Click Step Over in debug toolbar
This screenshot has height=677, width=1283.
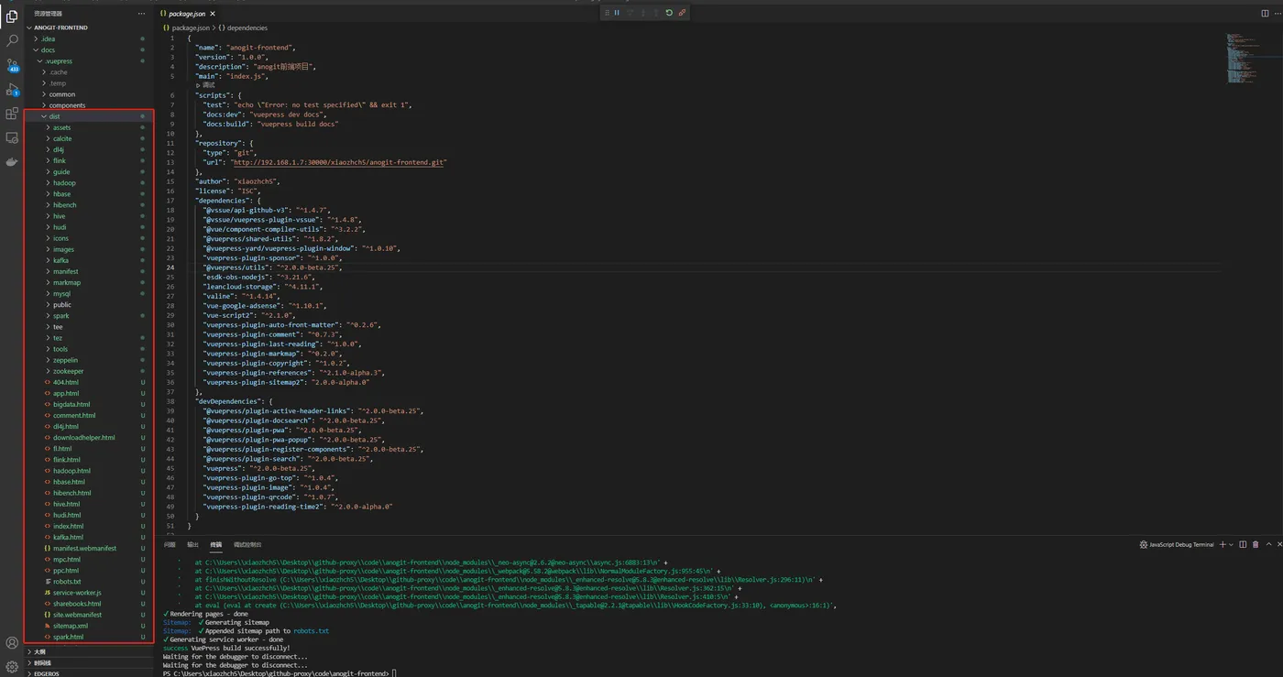[630, 13]
